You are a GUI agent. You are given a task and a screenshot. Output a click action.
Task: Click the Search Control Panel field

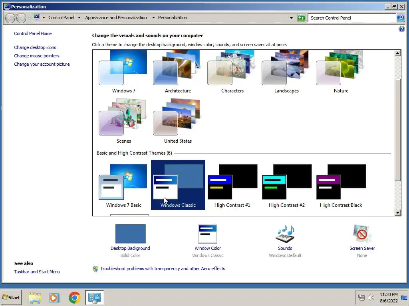(352, 18)
